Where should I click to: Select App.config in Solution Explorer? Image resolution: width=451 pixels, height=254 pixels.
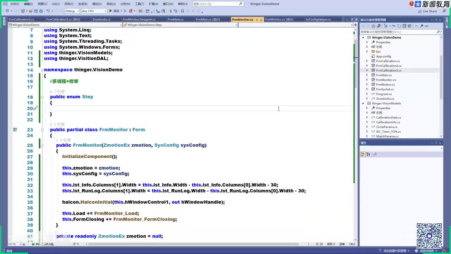pyautogui.click(x=383, y=56)
